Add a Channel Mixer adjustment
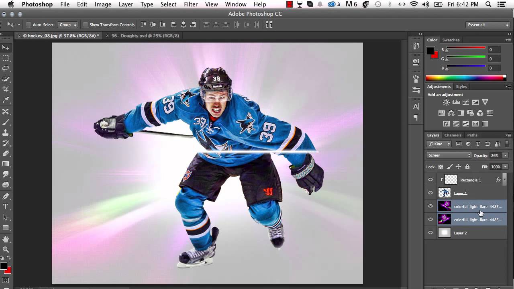This screenshot has width=514, height=289. [x=480, y=113]
